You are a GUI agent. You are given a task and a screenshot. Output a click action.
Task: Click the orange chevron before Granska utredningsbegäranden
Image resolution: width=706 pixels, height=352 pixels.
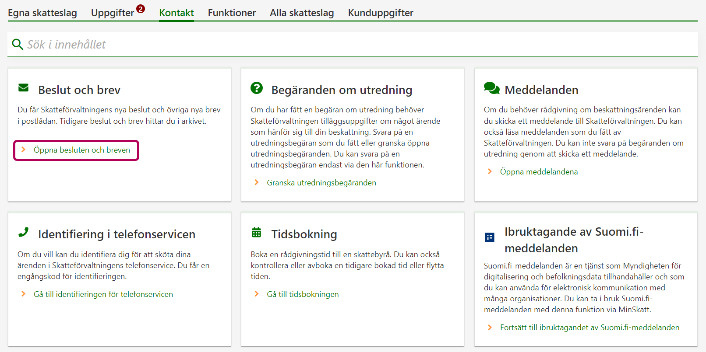click(x=257, y=182)
